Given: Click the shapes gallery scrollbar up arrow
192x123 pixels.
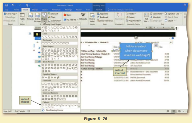Looking at the screenshot, I should (x=79, y=24).
